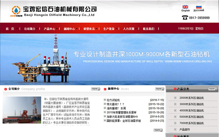Click more button in 产品分类 header
The height and width of the screenshot is (137, 219).
click(x=213, y=89)
